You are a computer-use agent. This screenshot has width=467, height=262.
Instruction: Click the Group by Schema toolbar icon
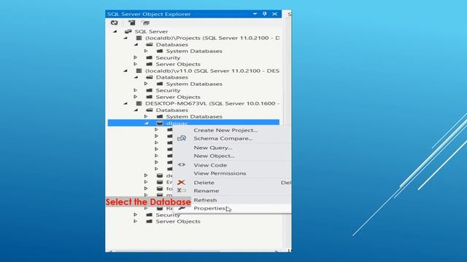[x=145, y=23]
